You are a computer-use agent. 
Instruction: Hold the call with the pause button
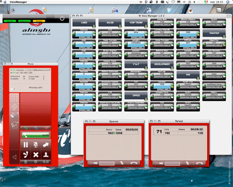click(x=25, y=145)
